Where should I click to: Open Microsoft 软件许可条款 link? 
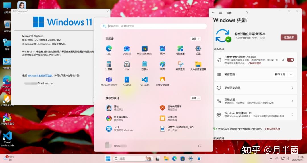point(40,75)
